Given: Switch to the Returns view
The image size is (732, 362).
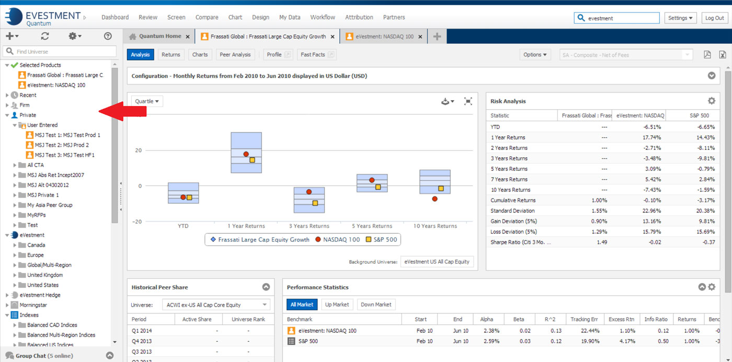Looking at the screenshot, I should coord(171,55).
